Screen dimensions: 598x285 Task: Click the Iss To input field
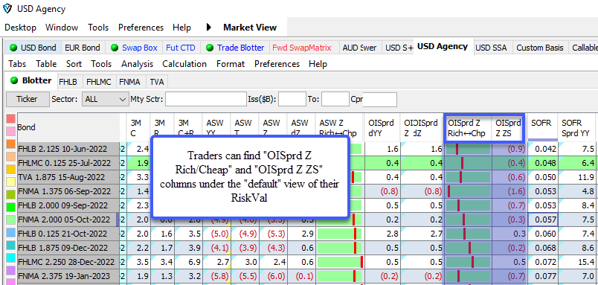point(335,99)
